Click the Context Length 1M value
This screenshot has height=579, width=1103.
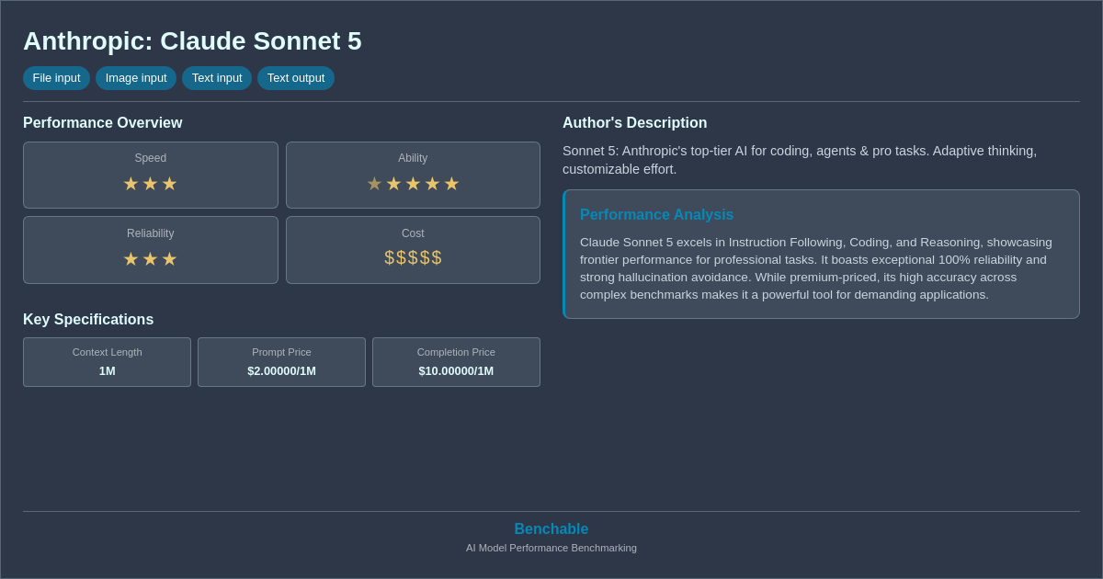[x=108, y=371]
